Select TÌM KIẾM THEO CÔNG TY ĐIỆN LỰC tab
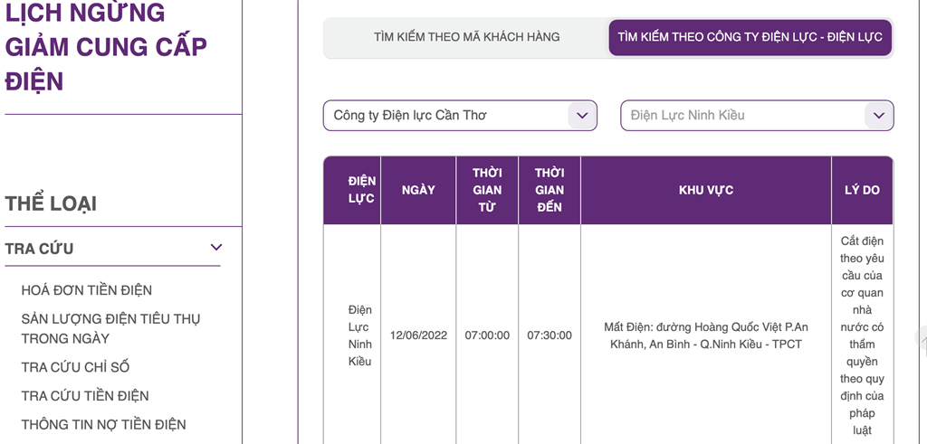The image size is (927, 444). tap(750, 38)
